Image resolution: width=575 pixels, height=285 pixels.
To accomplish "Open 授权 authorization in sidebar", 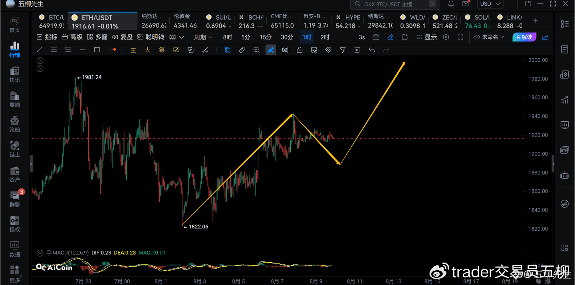I will (15, 224).
